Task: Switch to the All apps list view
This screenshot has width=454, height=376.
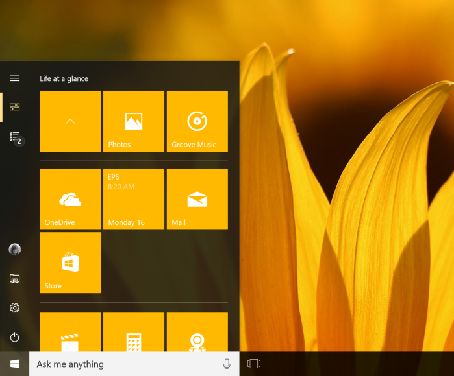Action: pos(14,136)
